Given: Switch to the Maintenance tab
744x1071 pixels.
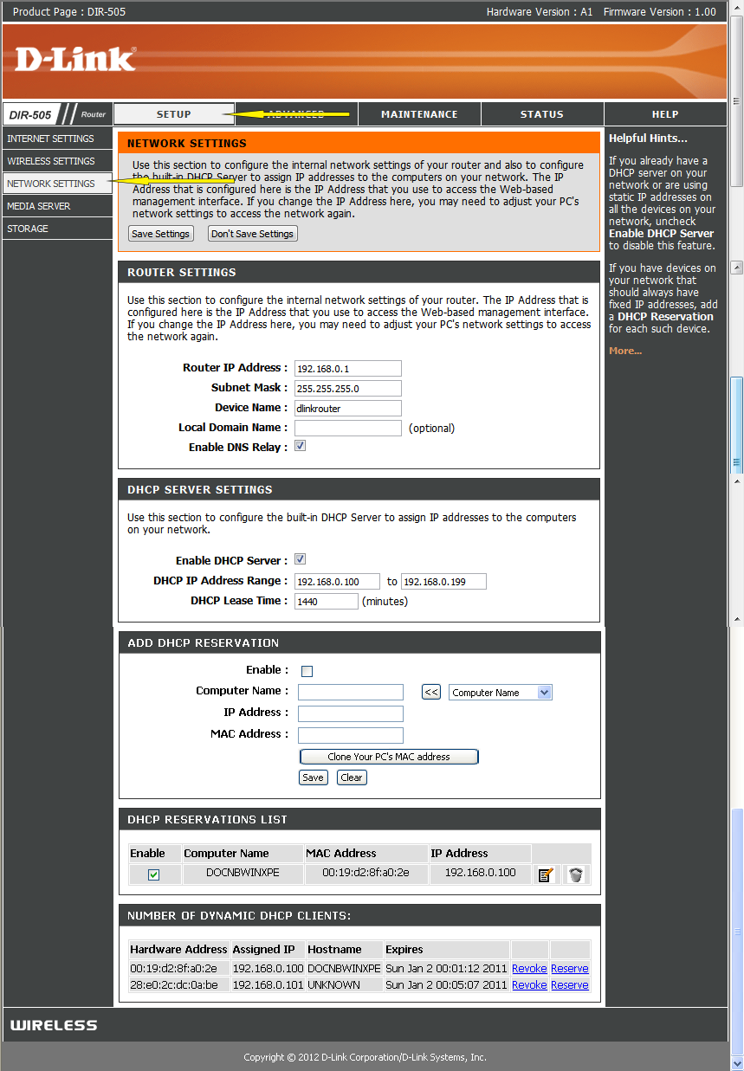Looking at the screenshot, I should coord(419,114).
